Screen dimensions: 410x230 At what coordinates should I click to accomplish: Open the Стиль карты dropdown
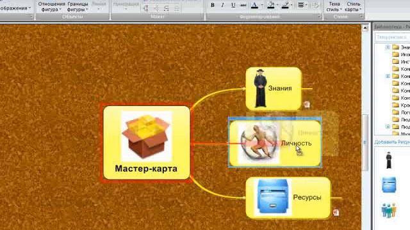[x=353, y=7]
